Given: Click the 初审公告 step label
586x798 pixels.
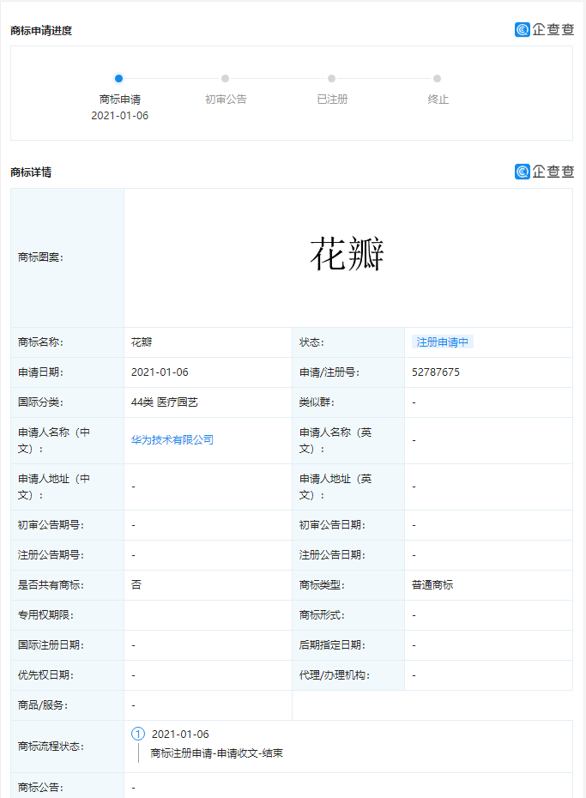Looking at the screenshot, I should 226,100.
